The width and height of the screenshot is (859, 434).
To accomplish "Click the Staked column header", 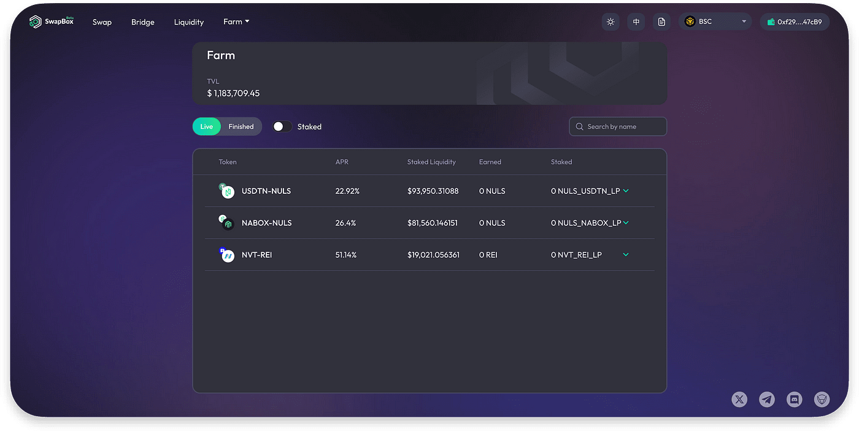I will (x=561, y=162).
